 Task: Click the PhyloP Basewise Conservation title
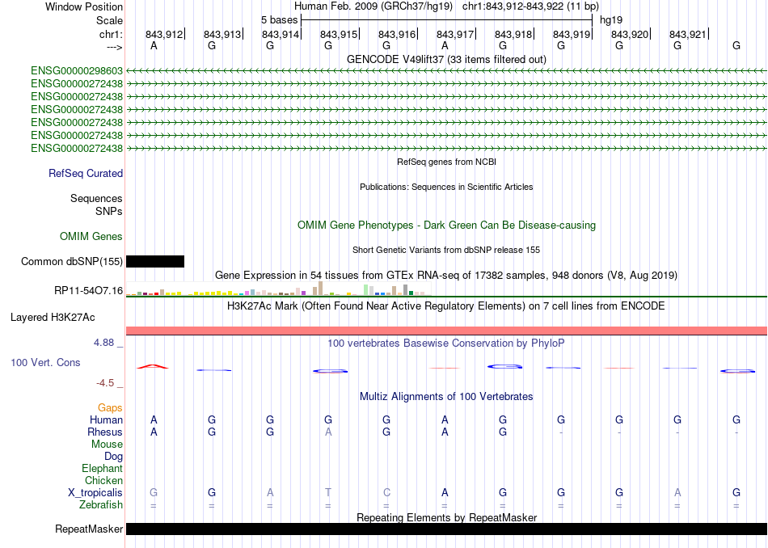[x=445, y=344]
